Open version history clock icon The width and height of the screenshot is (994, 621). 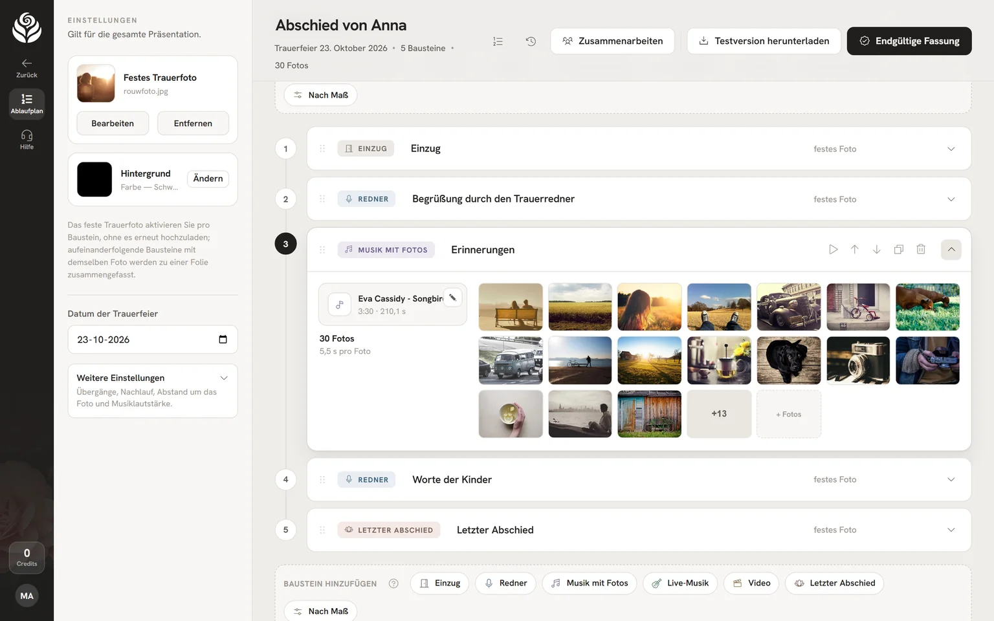pyautogui.click(x=531, y=41)
